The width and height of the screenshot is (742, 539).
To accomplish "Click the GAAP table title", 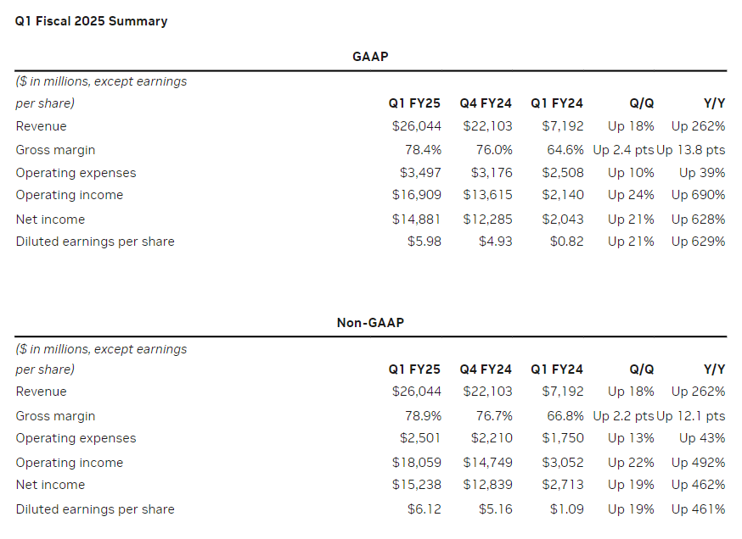I will tap(370, 57).
